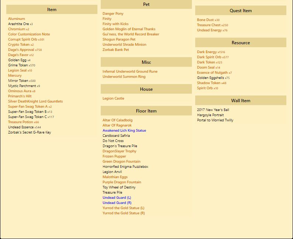Click Zorbak's Secret G-Rave Key entry

click(30, 132)
